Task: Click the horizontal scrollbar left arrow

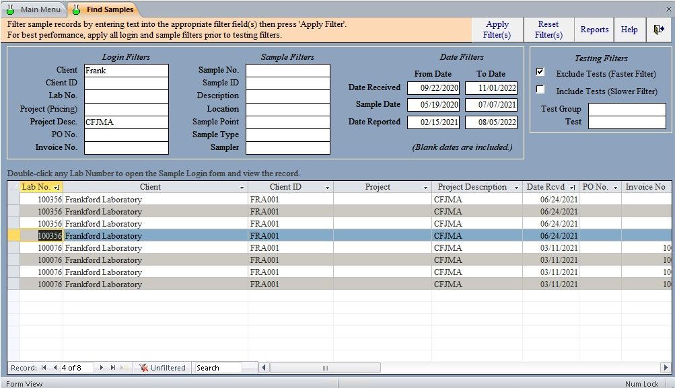Action: (264, 368)
